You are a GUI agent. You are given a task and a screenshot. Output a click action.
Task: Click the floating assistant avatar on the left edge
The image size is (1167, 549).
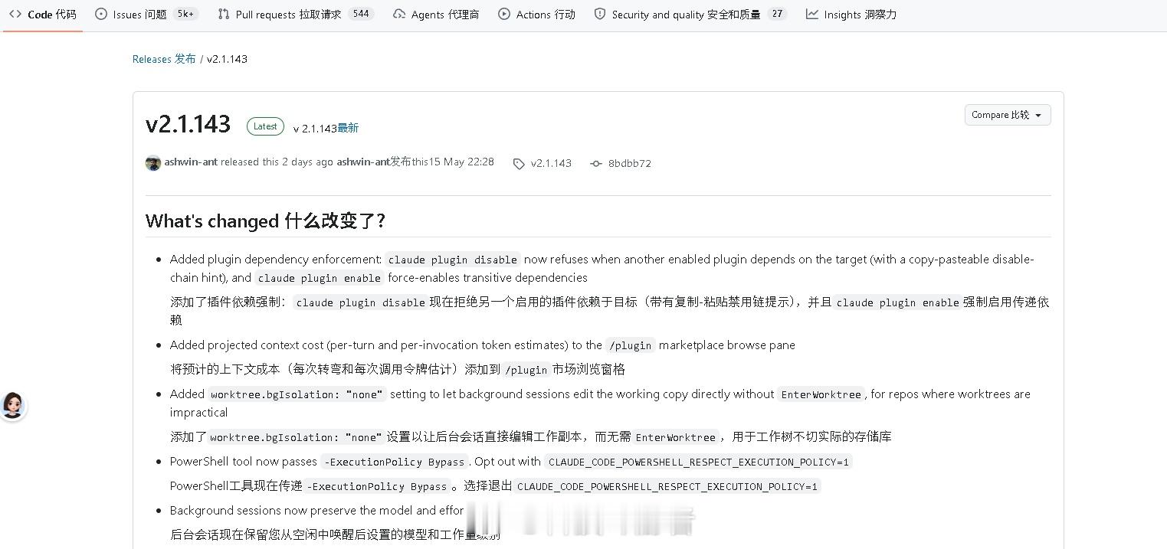(x=13, y=405)
